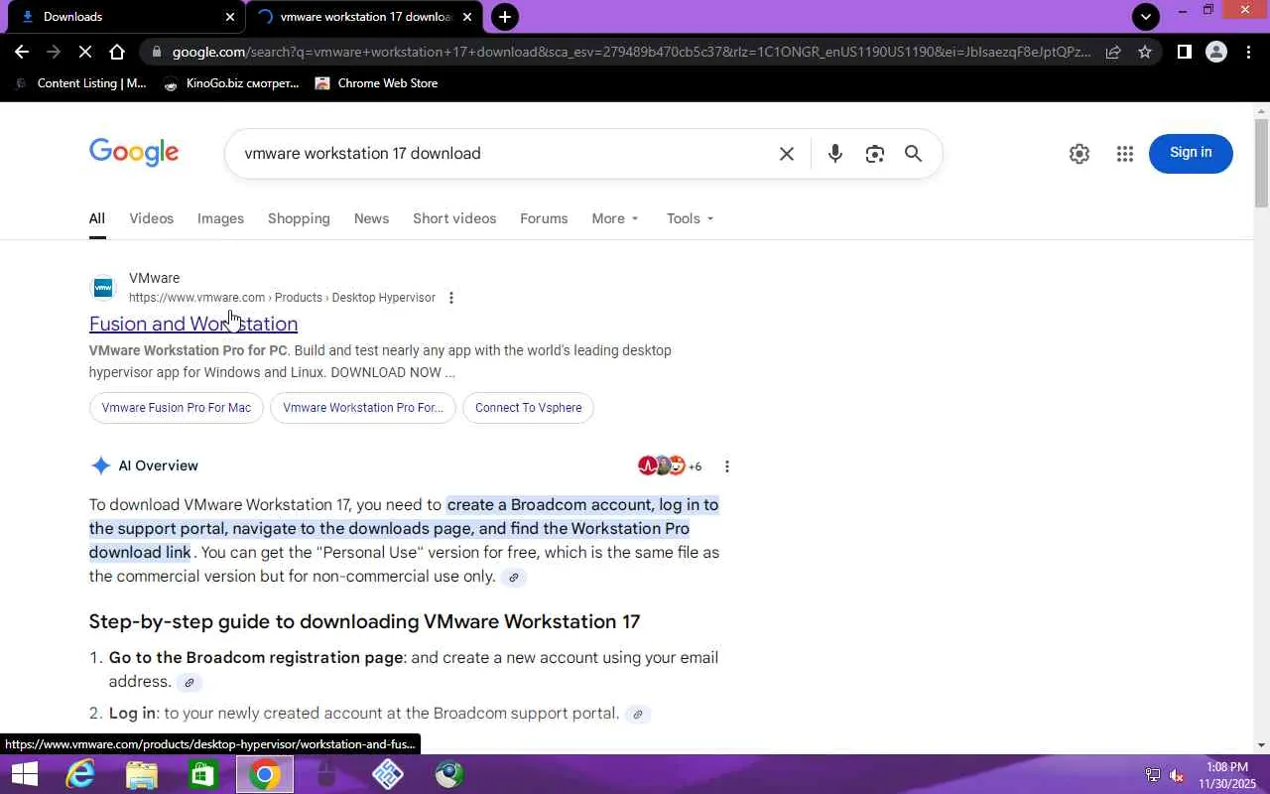Open the Fusion and Workstation result link
Image resolution: width=1270 pixels, height=794 pixels.
point(193,324)
